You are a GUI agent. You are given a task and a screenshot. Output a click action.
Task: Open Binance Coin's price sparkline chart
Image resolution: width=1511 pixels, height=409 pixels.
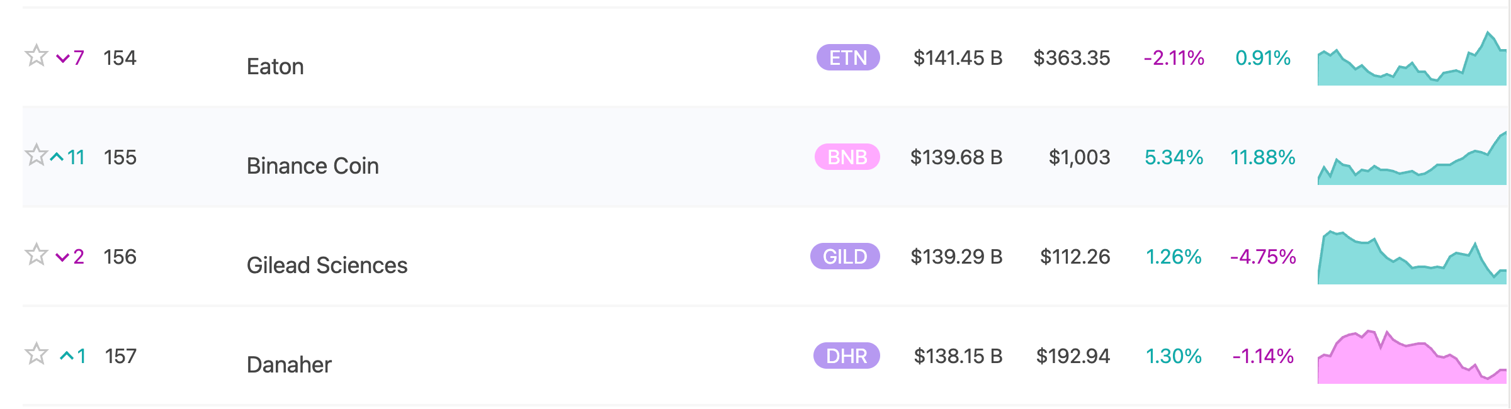[x=1412, y=157]
